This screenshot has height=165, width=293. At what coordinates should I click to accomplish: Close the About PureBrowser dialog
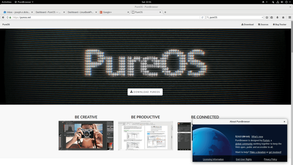click(x=284, y=121)
